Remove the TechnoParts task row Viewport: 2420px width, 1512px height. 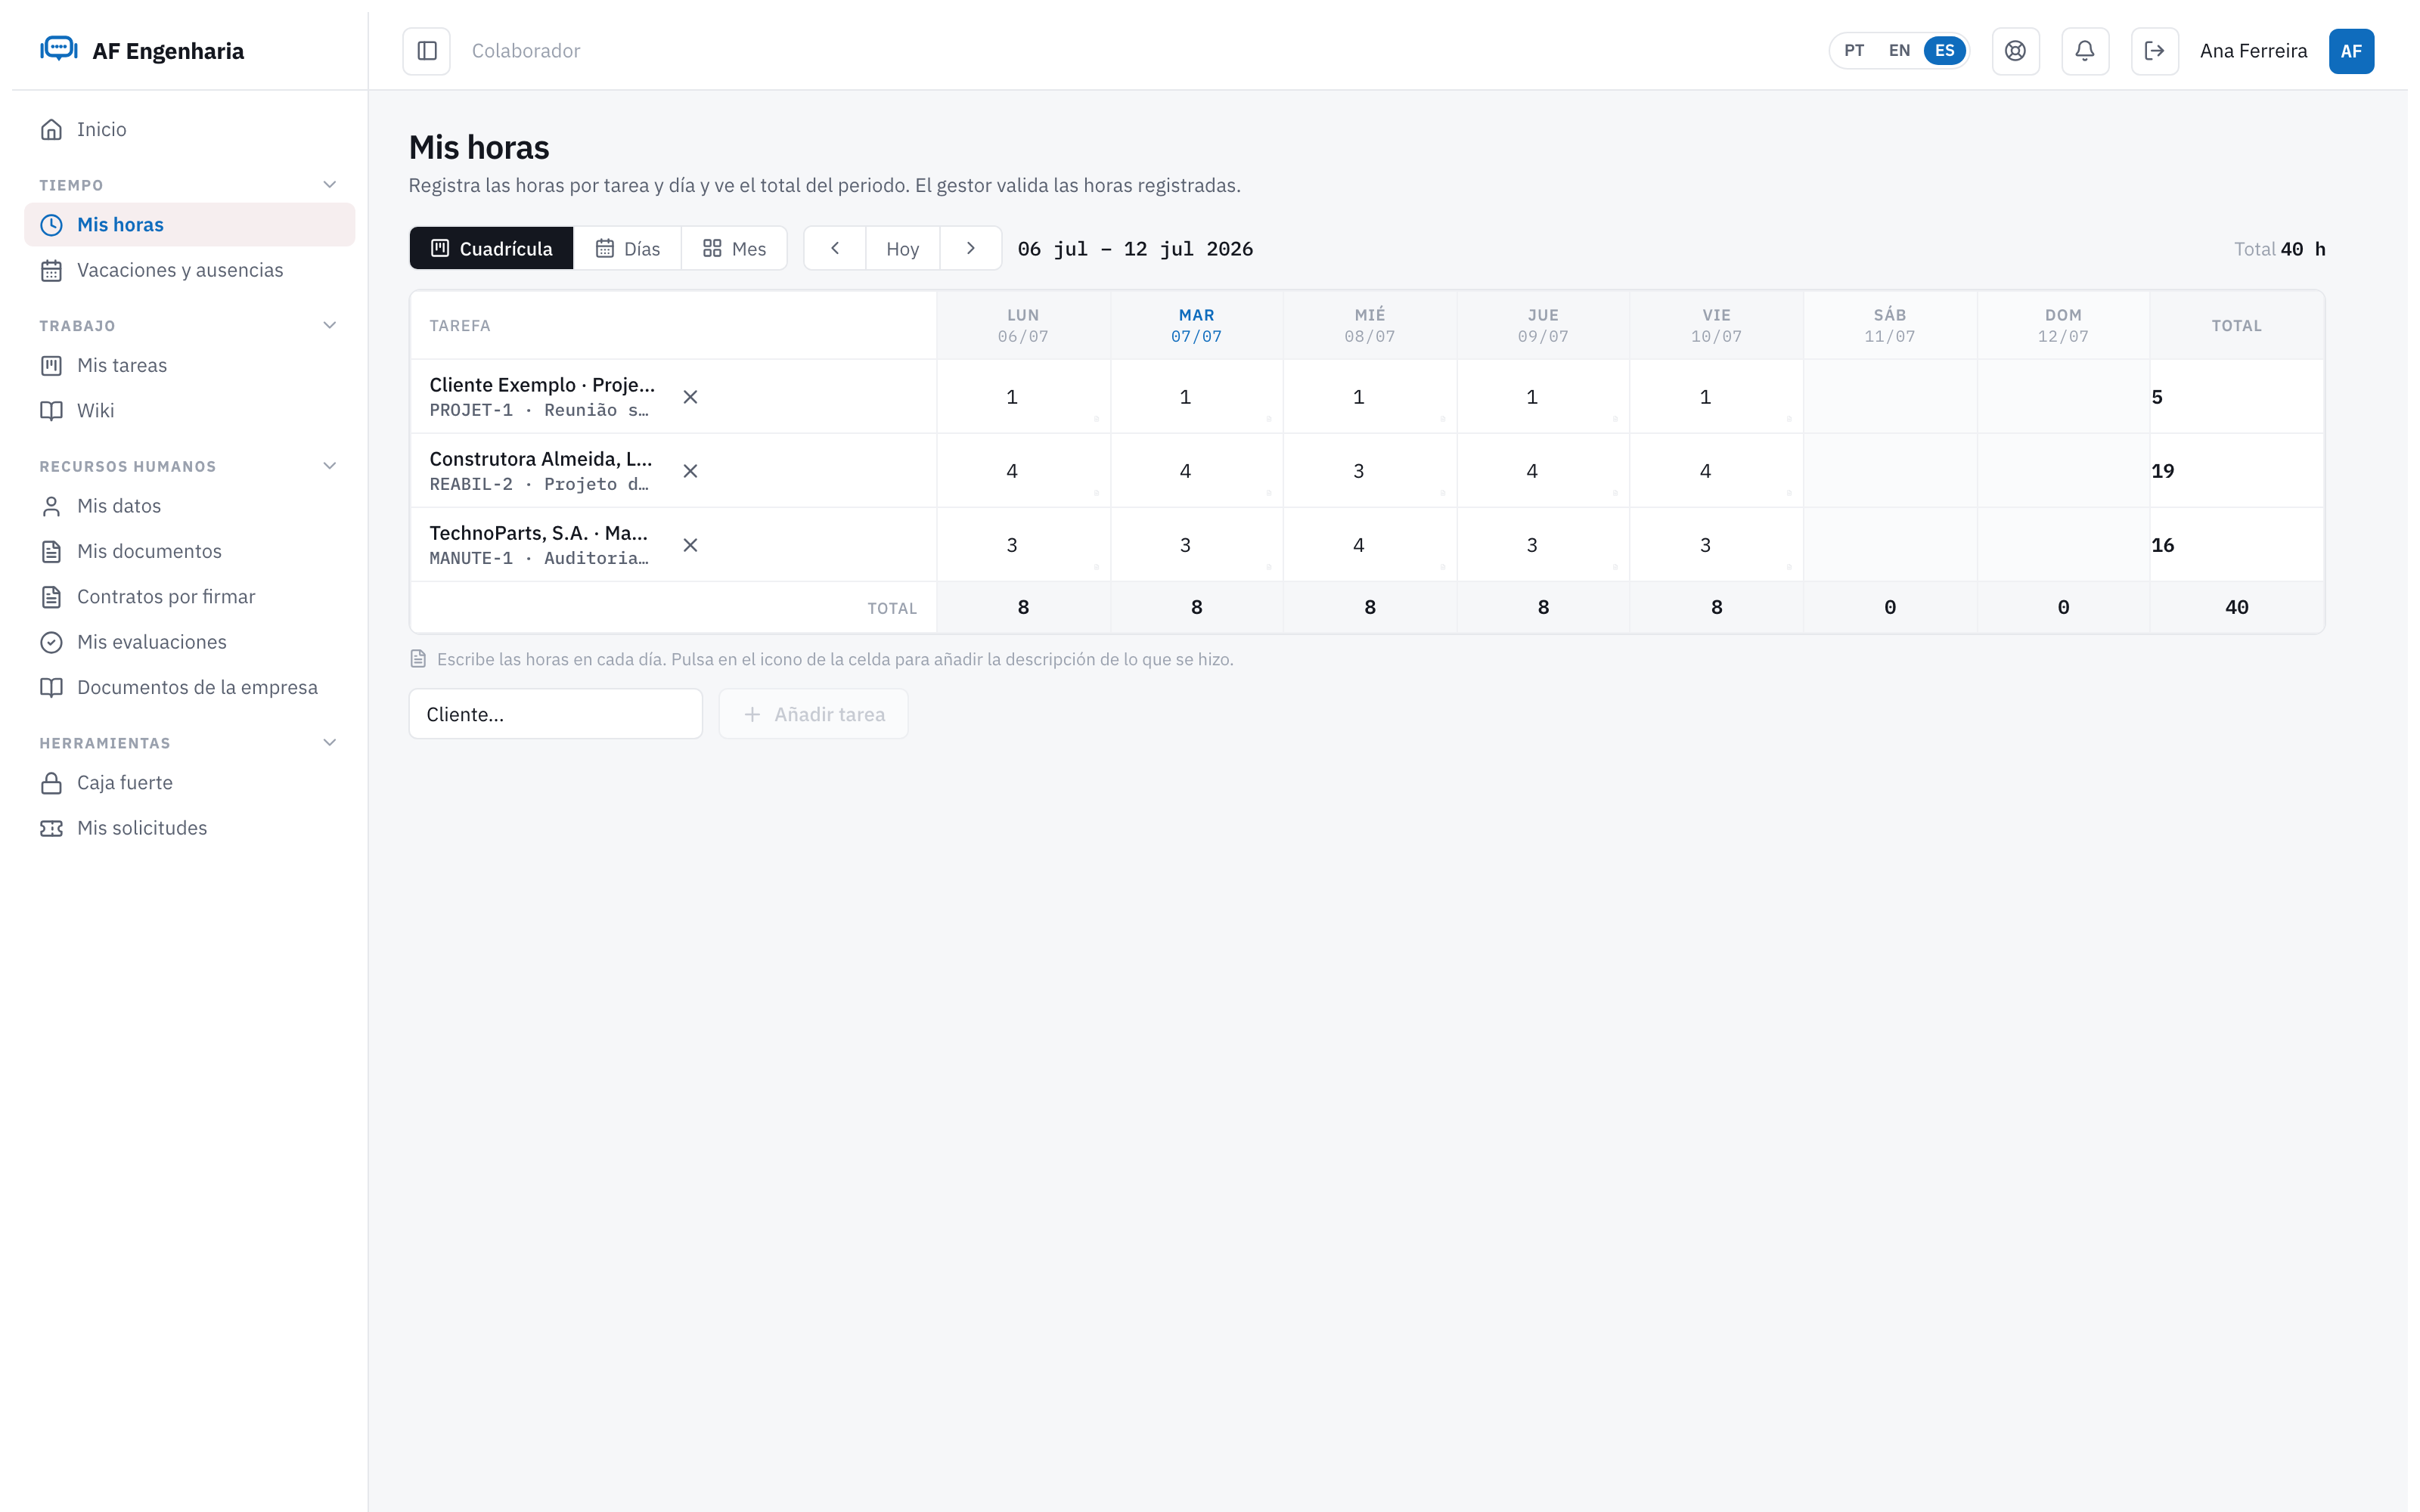pyautogui.click(x=690, y=545)
